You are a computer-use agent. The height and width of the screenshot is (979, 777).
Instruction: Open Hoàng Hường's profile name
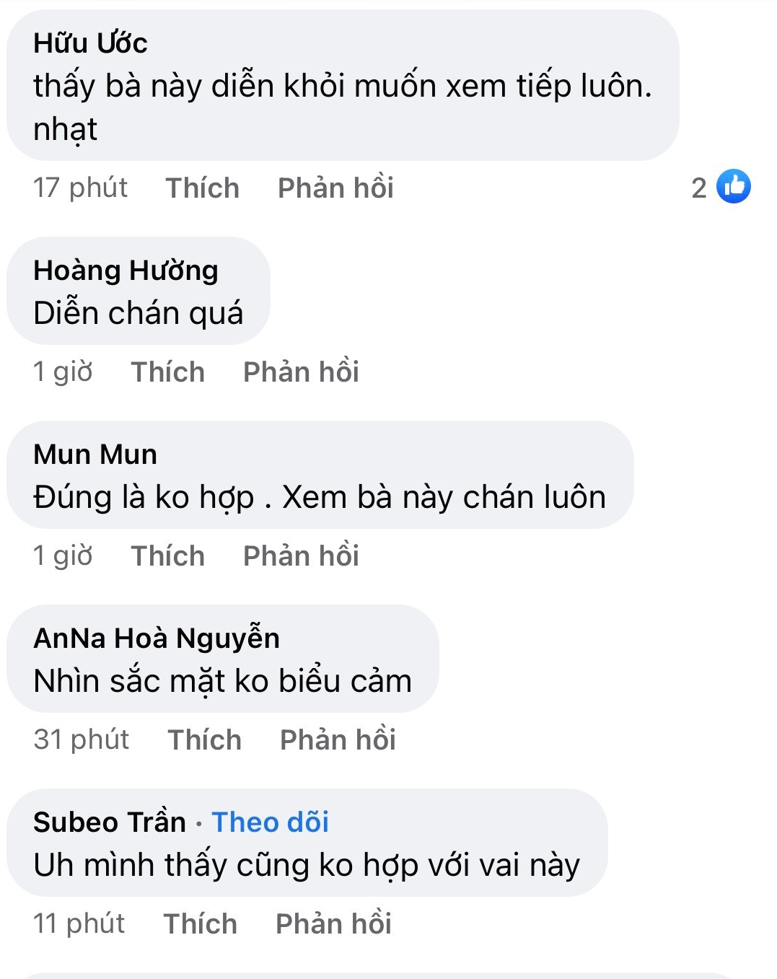coord(126,271)
